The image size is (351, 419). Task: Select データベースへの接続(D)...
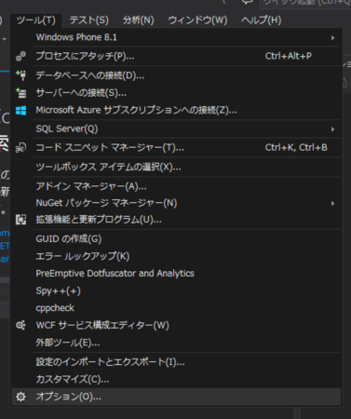176,75
